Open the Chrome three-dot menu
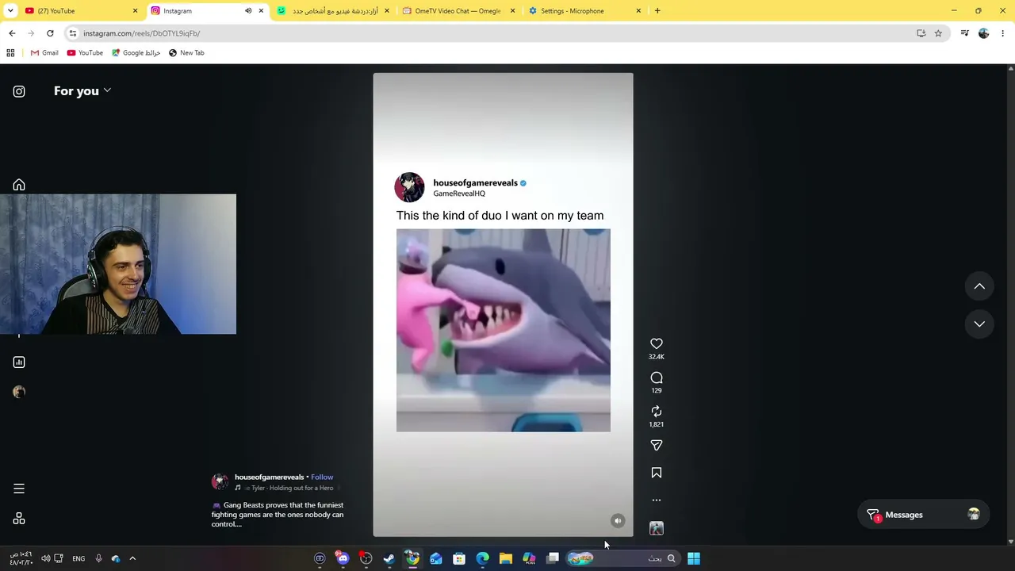 coord(1003,33)
